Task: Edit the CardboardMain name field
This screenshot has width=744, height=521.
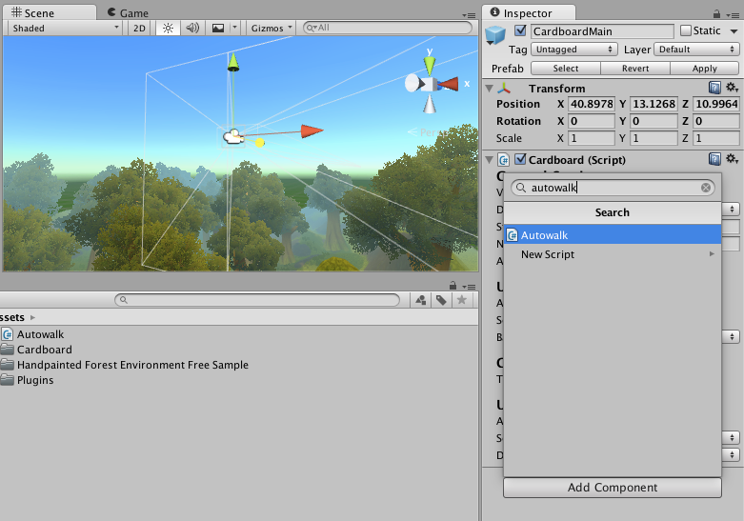Action: tap(602, 31)
